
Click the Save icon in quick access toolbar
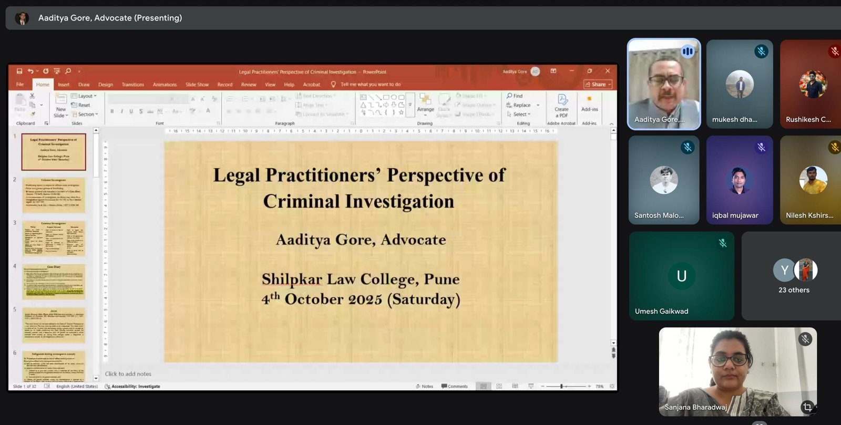tap(19, 71)
